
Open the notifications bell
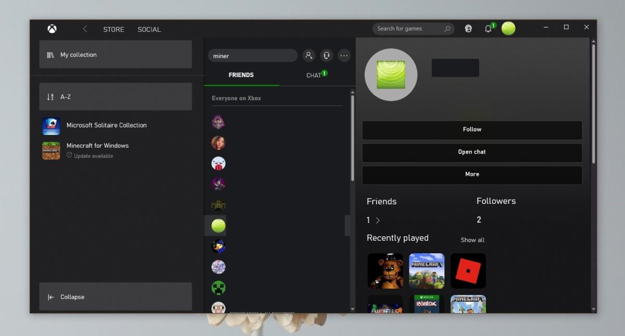[488, 29]
